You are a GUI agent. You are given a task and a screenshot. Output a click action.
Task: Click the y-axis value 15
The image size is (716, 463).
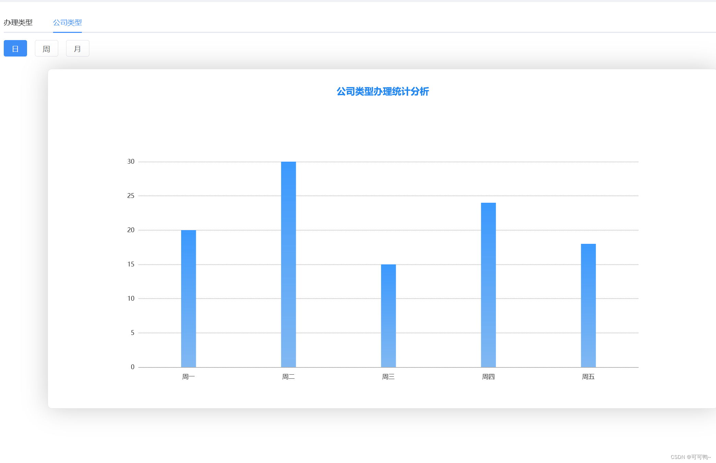(x=131, y=264)
